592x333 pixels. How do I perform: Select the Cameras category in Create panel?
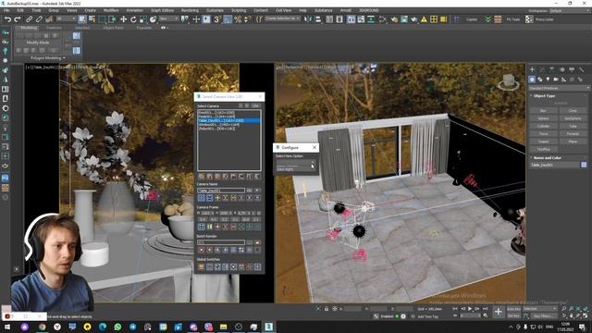[556, 80]
